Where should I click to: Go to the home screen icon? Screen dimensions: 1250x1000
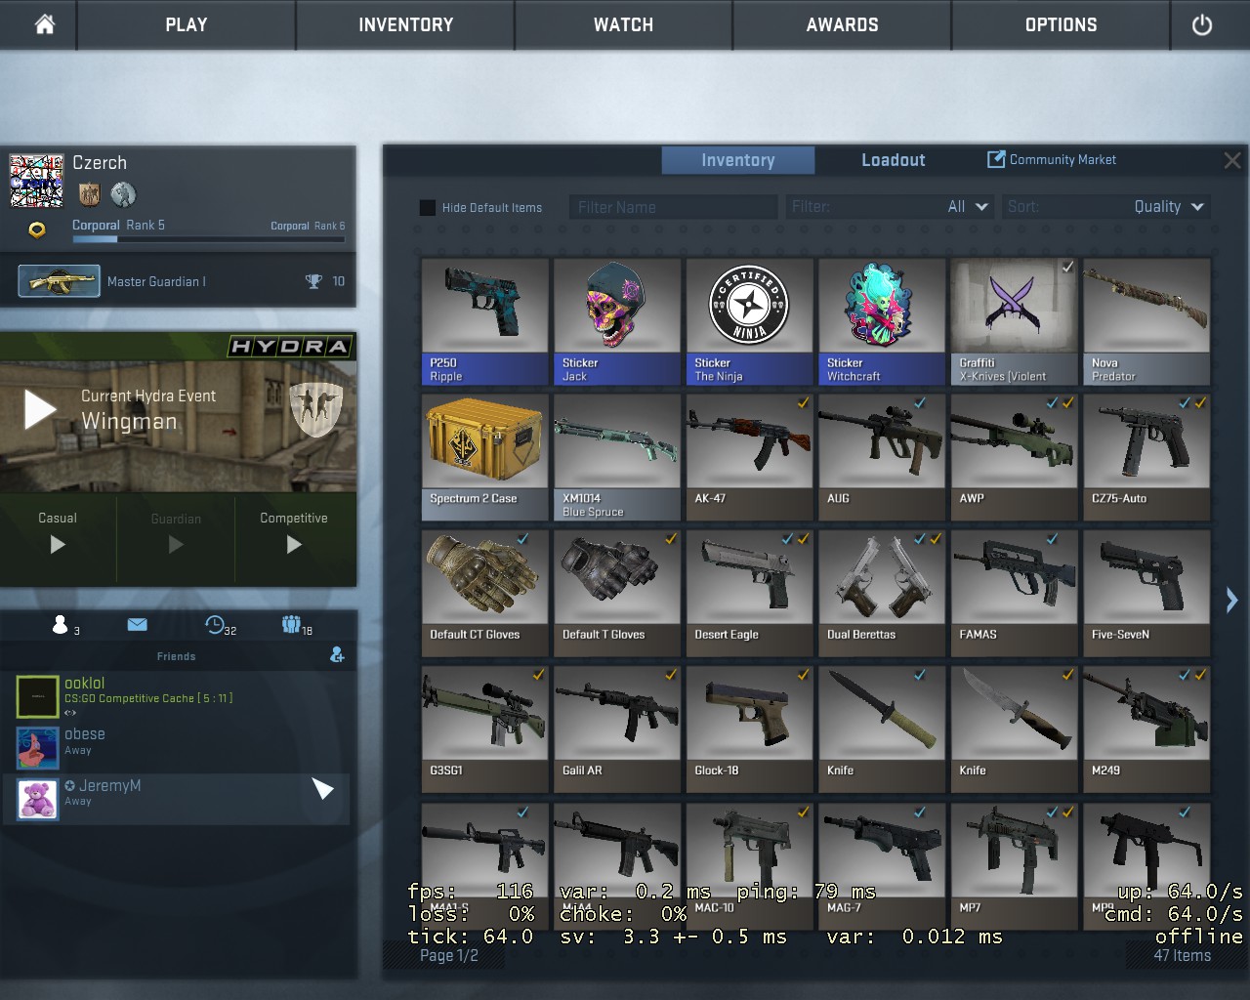(x=45, y=24)
